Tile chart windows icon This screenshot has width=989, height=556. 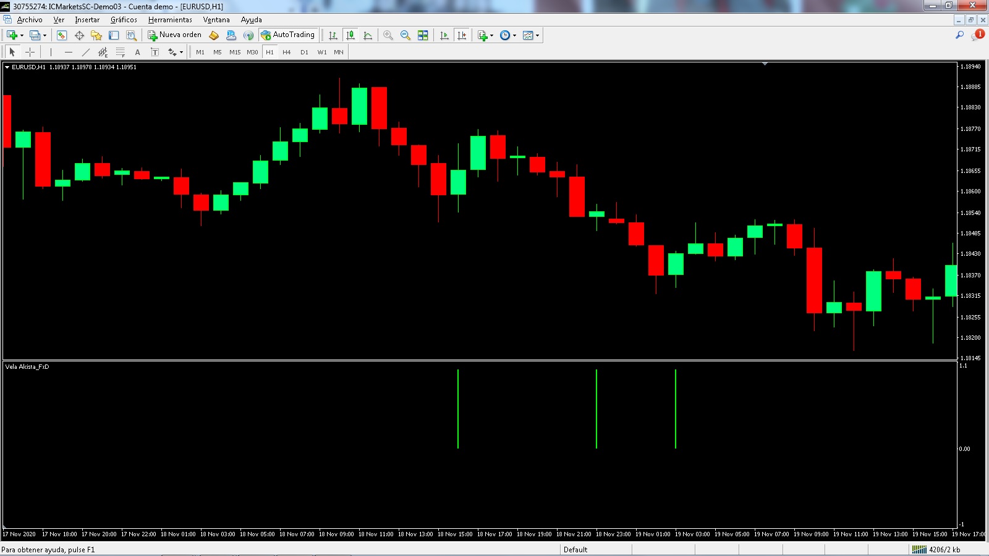tap(423, 35)
